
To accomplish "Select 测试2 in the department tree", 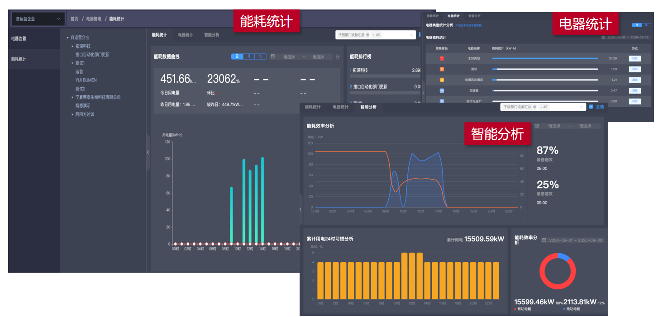I will point(80,89).
